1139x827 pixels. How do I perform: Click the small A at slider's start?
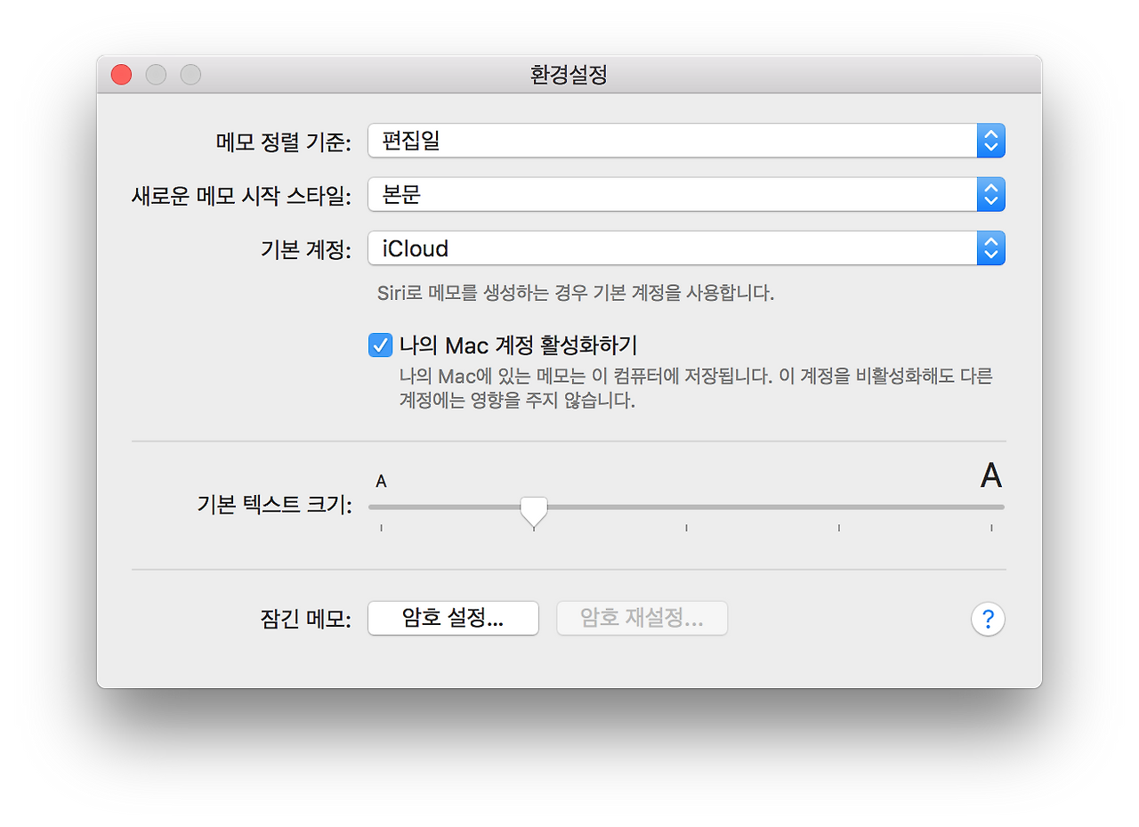[381, 482]
